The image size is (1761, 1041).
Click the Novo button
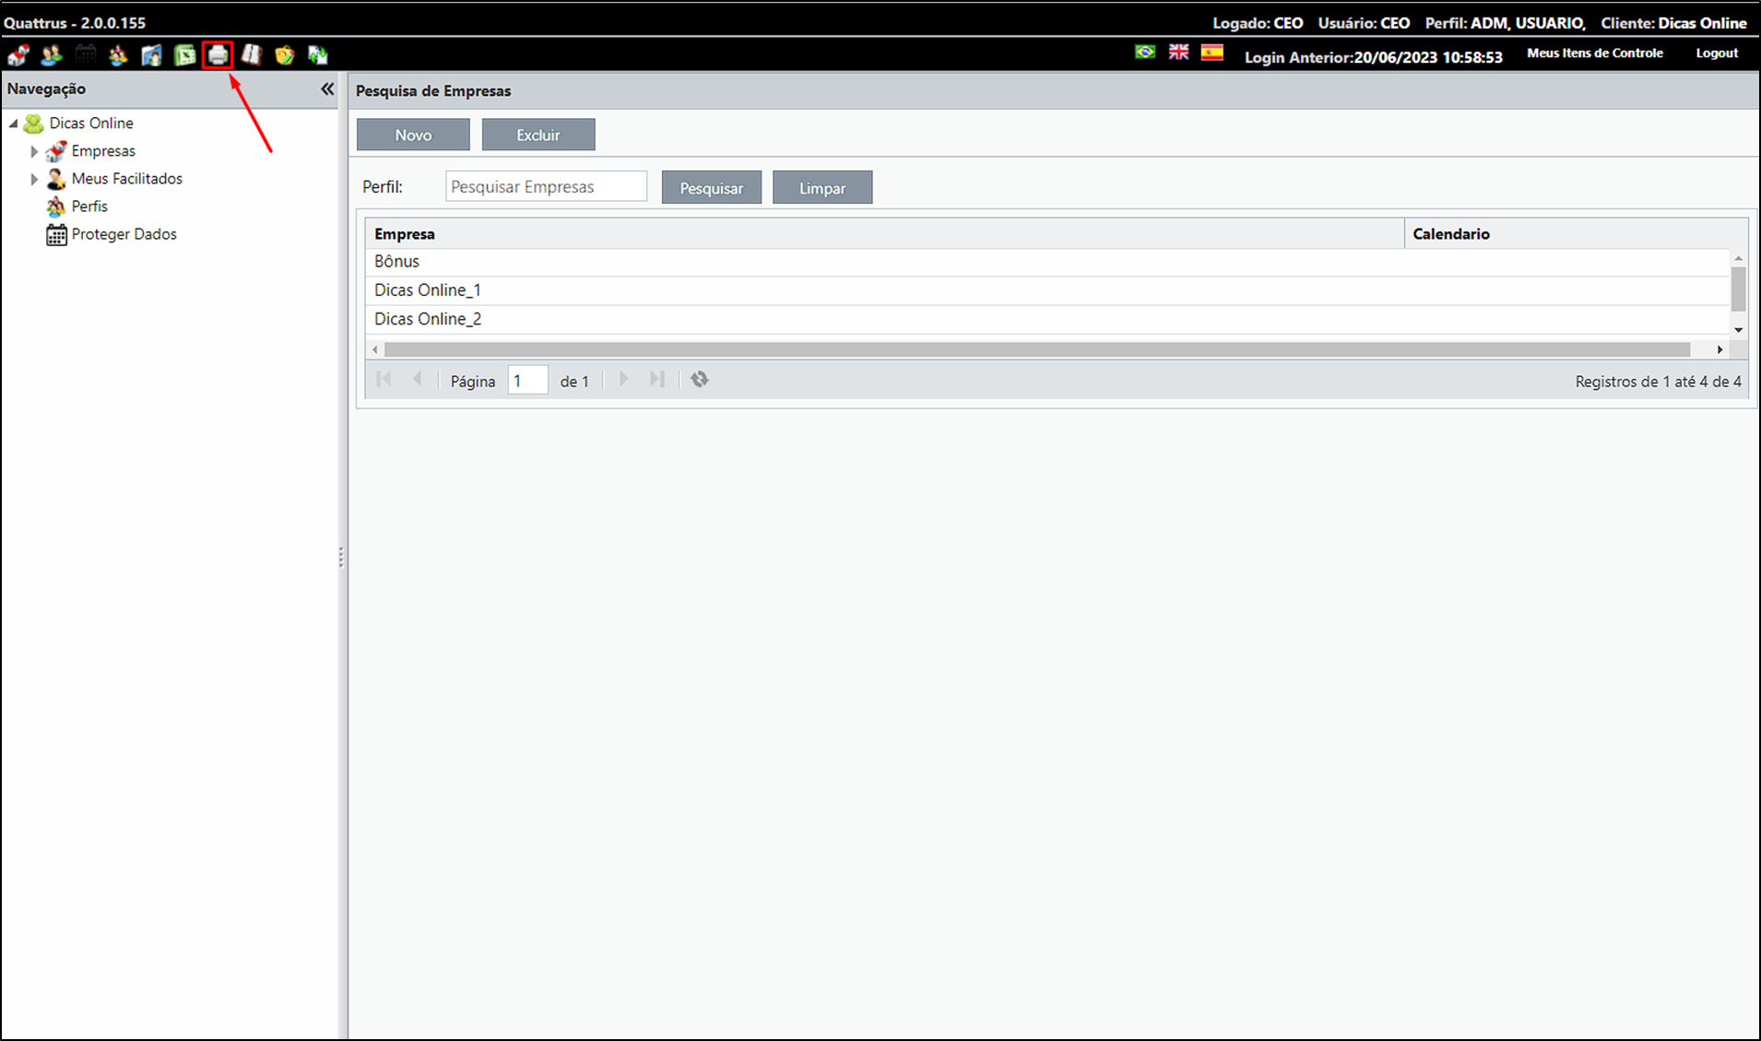tap(413, 135)
